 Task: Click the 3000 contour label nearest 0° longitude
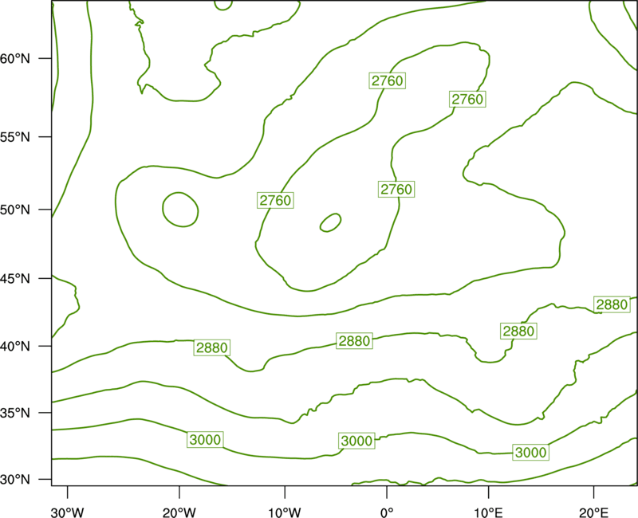tap(356, 441)
